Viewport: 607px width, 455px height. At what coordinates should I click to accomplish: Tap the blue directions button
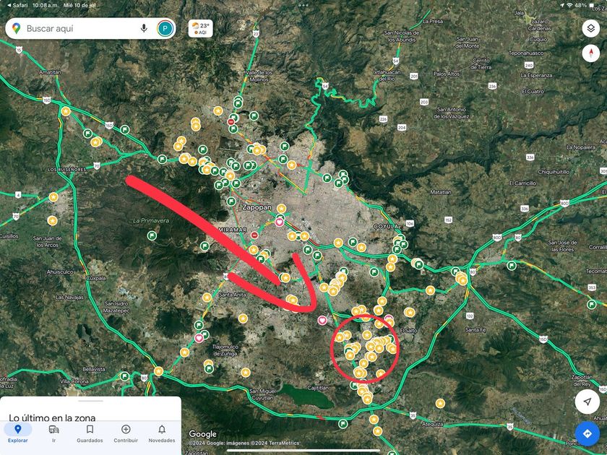pyautogui.click(x=587, y=433)
